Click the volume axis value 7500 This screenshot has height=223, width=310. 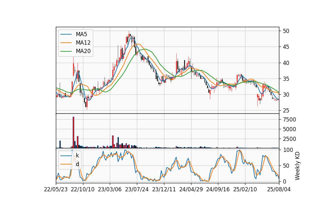click(289, 120)
